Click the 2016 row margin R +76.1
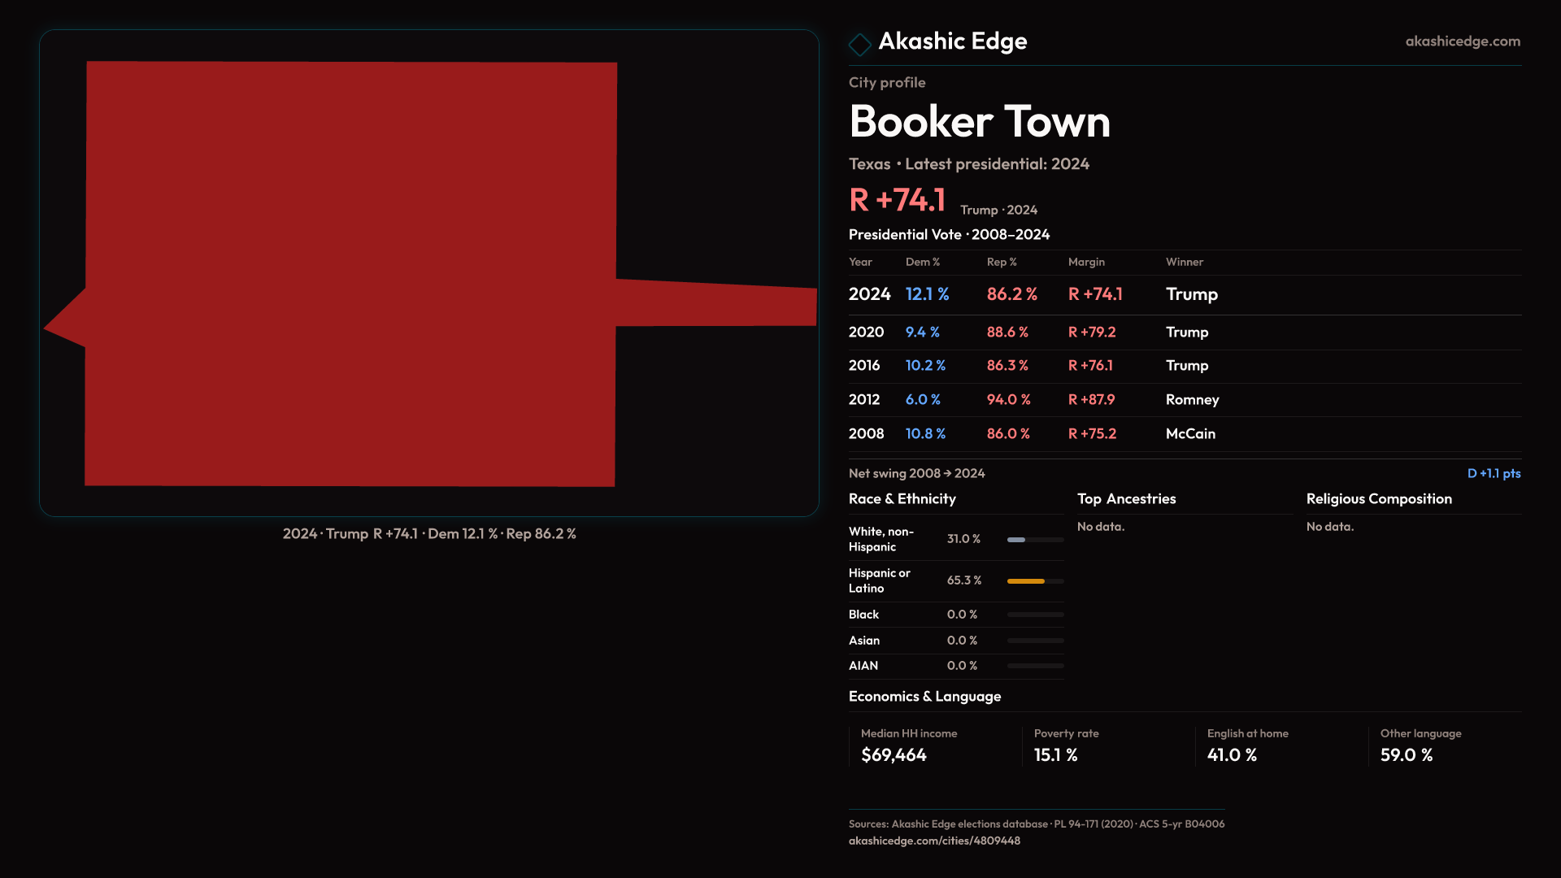Viewport: 1561px width, 878px height. coord(1090,366)
